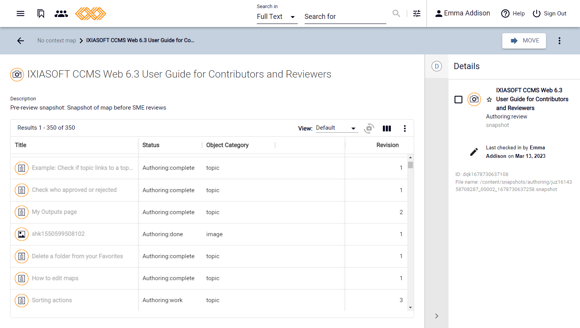
Task: Select the Details tab D icon
Action: pos(437,66)
